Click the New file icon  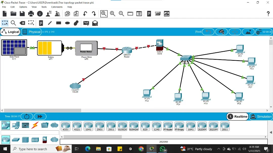tap(5, 14)
